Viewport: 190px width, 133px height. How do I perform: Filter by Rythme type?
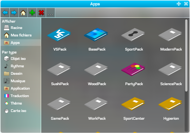point(21,66)
